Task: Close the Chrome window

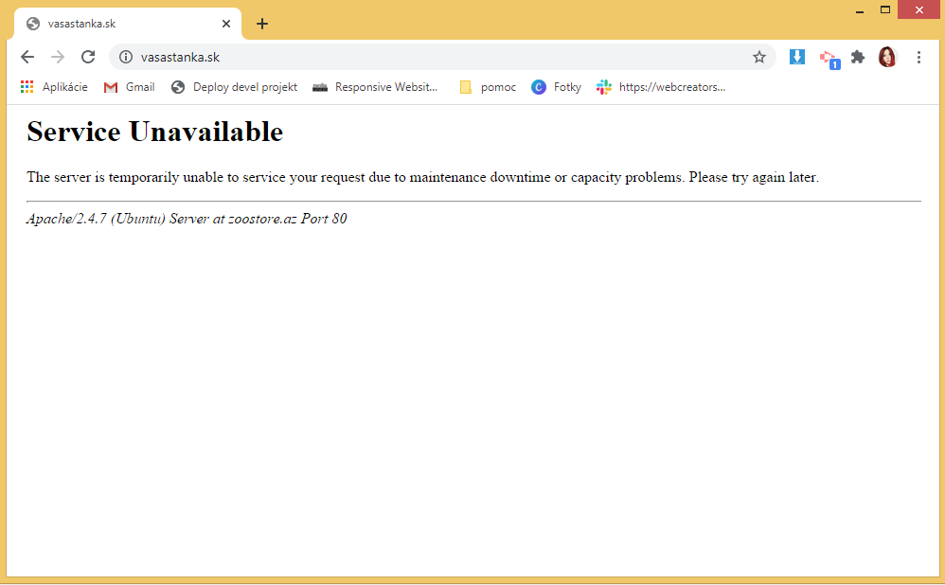Action: 918,9
